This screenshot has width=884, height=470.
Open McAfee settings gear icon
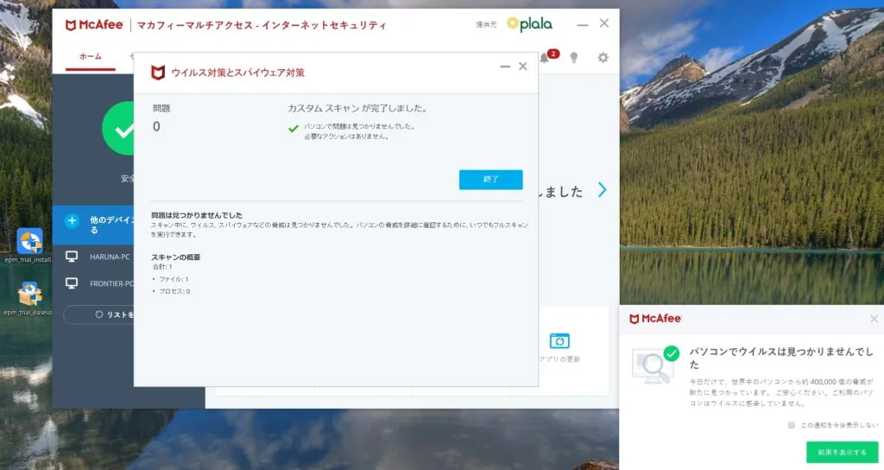pyautogui.click(x=603, y=58)
